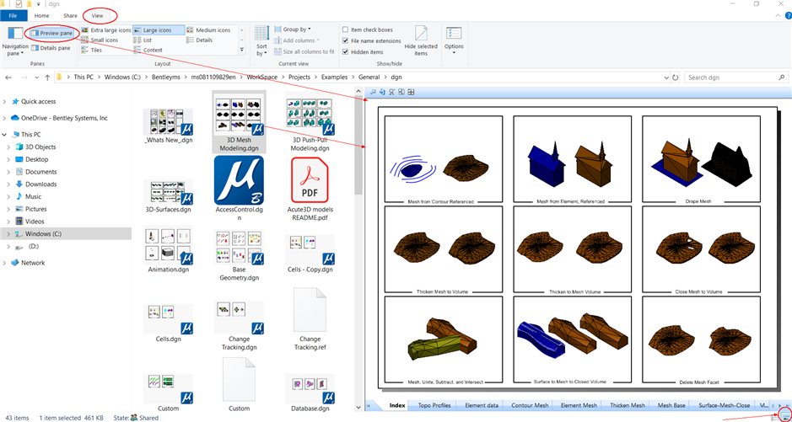Open the Home ribbon tab
Screen dimensions: 792x422
coord(42,16)
